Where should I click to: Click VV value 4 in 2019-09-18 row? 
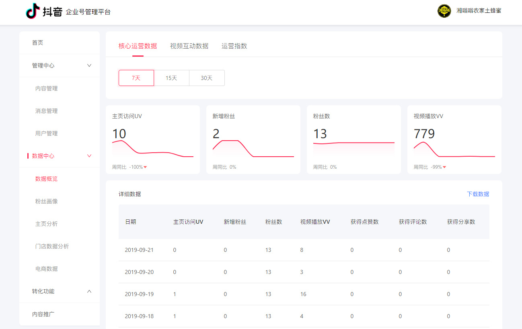[x=302, y=316]
